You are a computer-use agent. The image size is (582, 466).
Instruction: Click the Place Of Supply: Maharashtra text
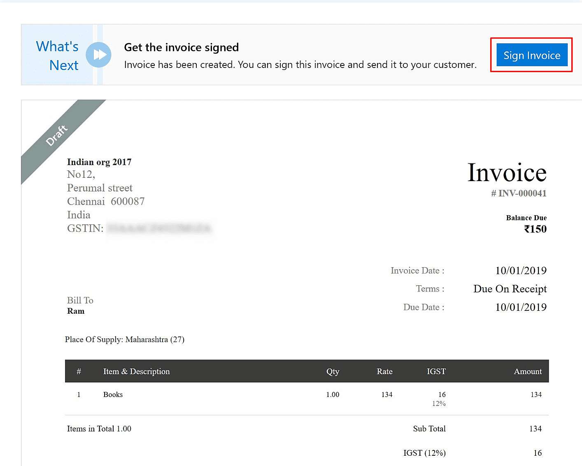click(125, 339)
